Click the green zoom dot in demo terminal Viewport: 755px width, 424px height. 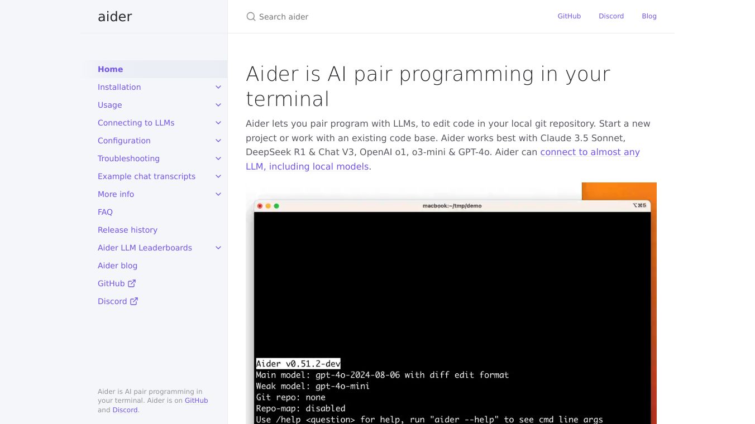click(276, 206)
